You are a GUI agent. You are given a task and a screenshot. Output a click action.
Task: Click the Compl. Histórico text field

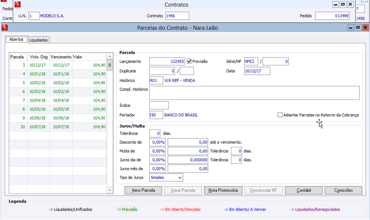254,93
